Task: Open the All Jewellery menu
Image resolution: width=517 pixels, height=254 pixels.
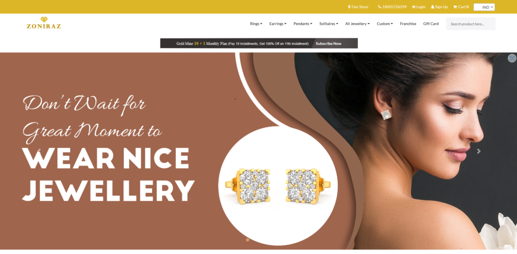Action: pos(357,24)
